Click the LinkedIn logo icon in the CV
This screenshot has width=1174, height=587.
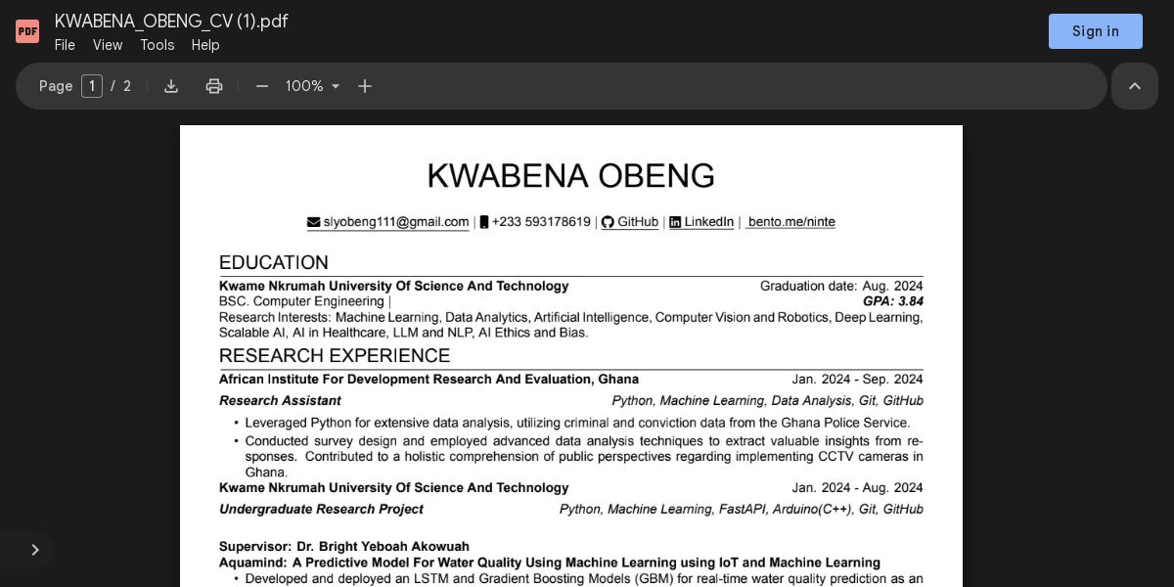point(675,222)
